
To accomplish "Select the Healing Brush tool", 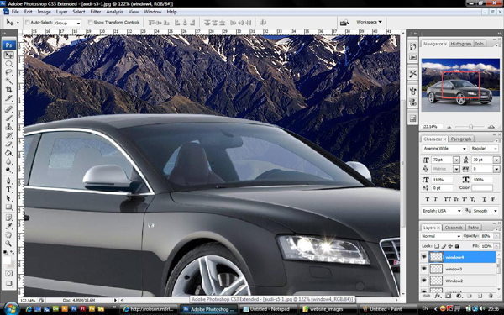I will [x=8, y=109].
